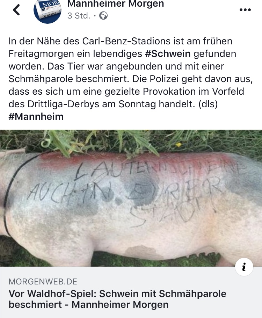The width and height of the screenshot is (262, 318).
Task: Tap the 3 Std. post timestamp
Action: pyautogui.click(x=79, y=16)
